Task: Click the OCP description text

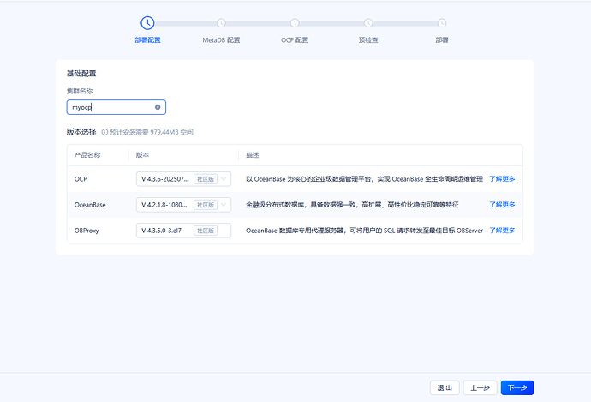Action: click(365, 179)
